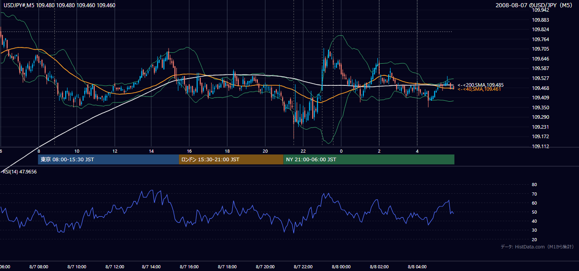This screenshot has height=271, width=579.
Task: Click hour tick 18 under the candlesticks
Action: [227, 151]
